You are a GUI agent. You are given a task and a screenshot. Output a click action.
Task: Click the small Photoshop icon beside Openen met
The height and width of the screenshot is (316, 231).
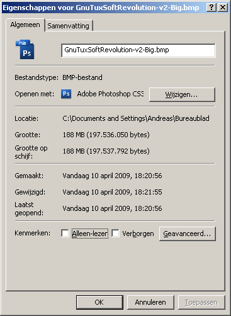(66, 94)
